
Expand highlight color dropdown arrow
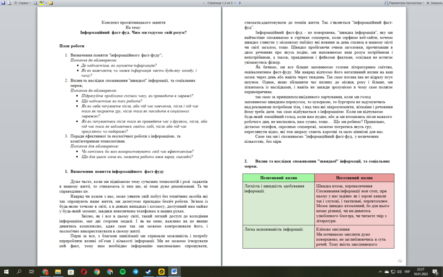tap(46, 3)
